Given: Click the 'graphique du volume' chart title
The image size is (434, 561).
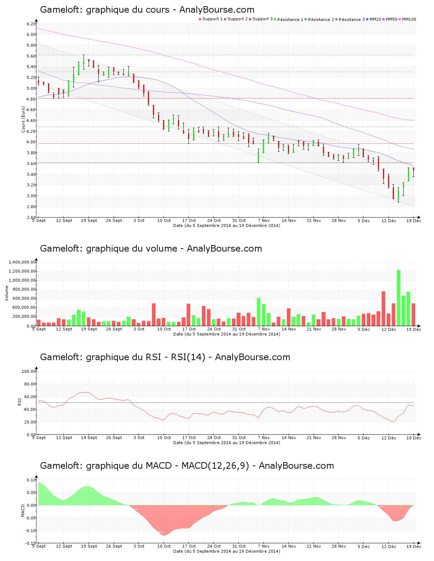Looking at the screenshot, I should [151, 249].
